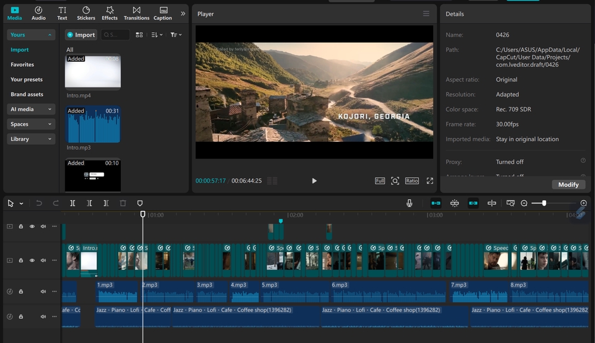Click the Full quality button
Screen dimensions: 595x343
380,181
